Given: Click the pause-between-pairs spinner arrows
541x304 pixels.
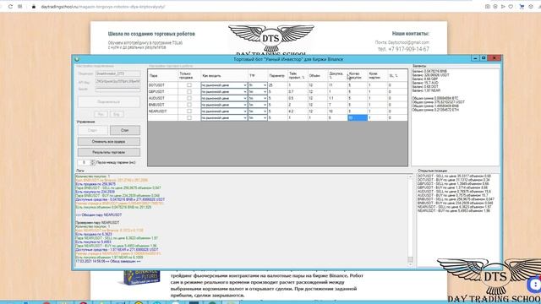Looking at the screenshot, I should (92, 162).
